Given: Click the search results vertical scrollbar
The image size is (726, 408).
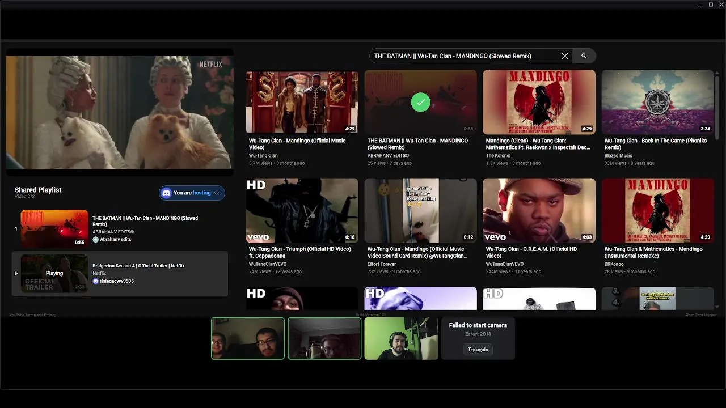Looking at the screenshot, I should tap(717, 108).
